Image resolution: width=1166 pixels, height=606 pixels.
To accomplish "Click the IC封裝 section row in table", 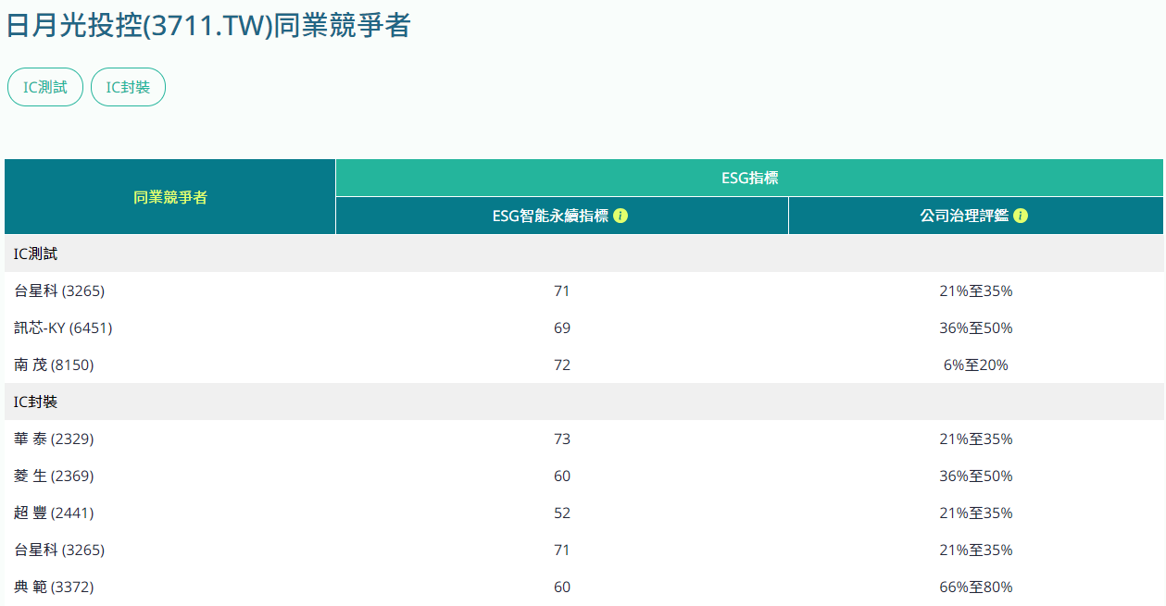I will 36,402.
